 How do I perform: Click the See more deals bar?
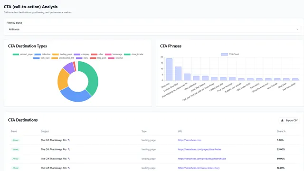click(295, 79)
